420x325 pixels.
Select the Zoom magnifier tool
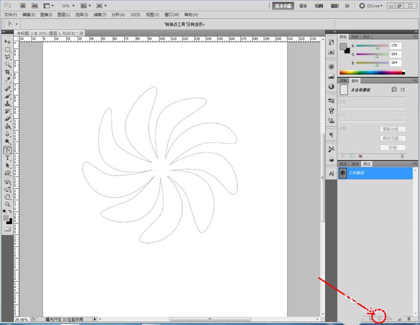tap(8, 204)
